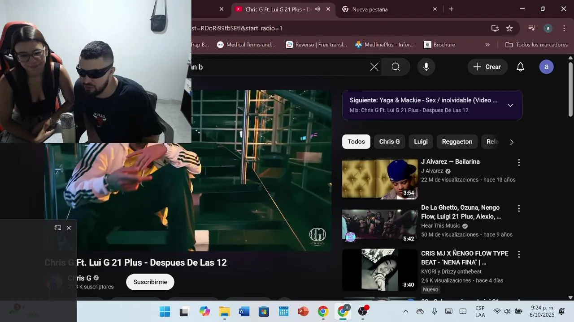Expand the small overlay window icon
The width and height of the screenshot is (574, 322).
point(58,228)
